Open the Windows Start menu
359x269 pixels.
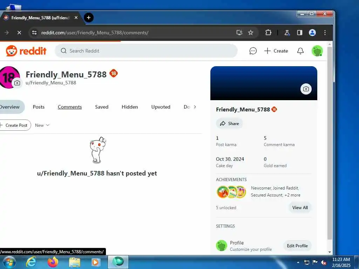(9, 262)
